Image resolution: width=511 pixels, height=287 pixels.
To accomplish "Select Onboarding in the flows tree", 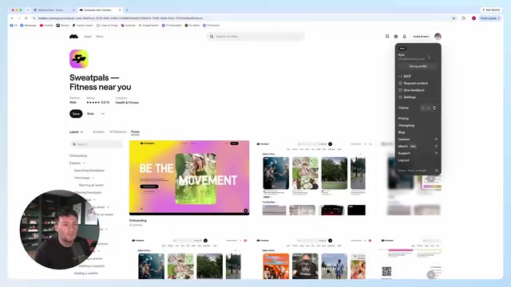I will point(78,155).
